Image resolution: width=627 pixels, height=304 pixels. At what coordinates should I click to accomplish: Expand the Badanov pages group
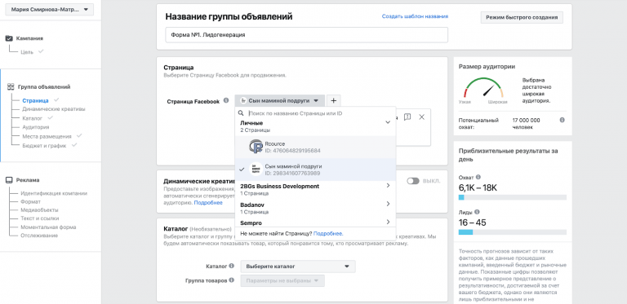389,204
